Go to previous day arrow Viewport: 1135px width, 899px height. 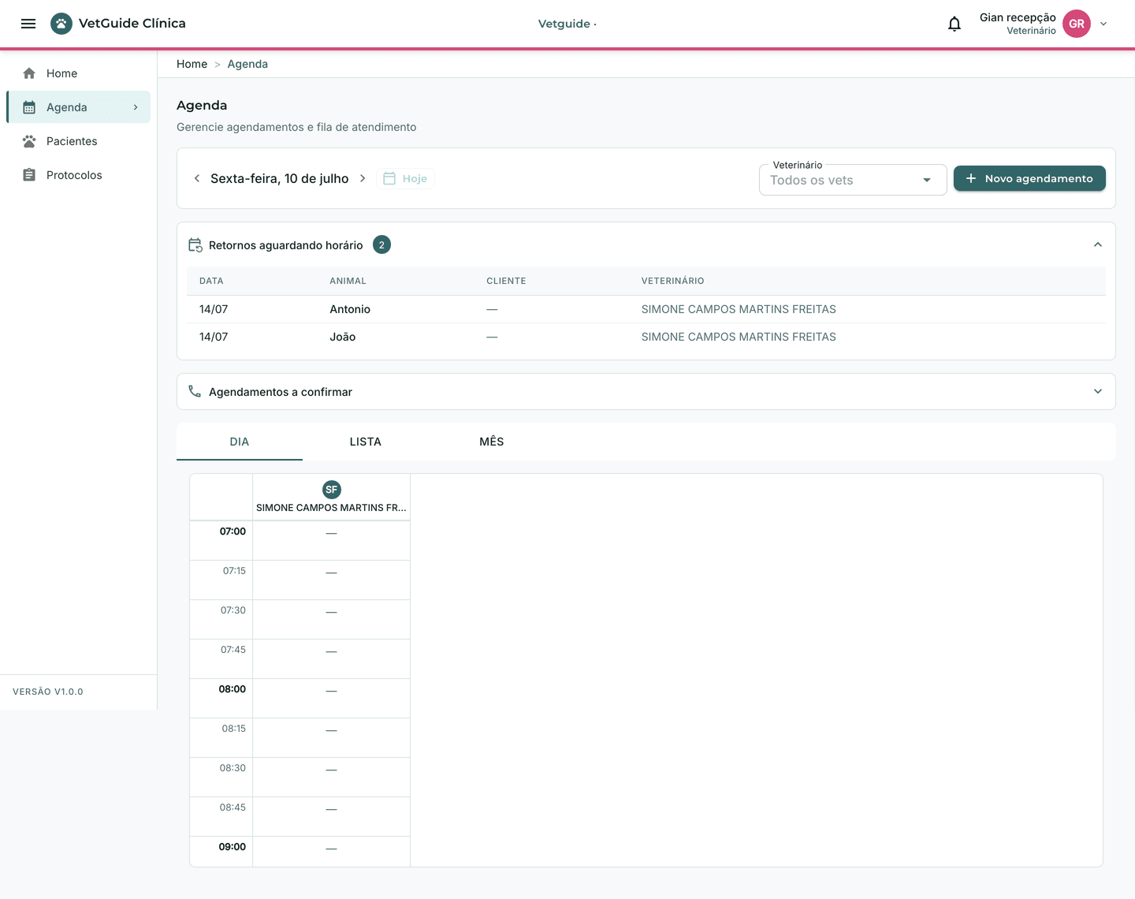tap(197, 178)
